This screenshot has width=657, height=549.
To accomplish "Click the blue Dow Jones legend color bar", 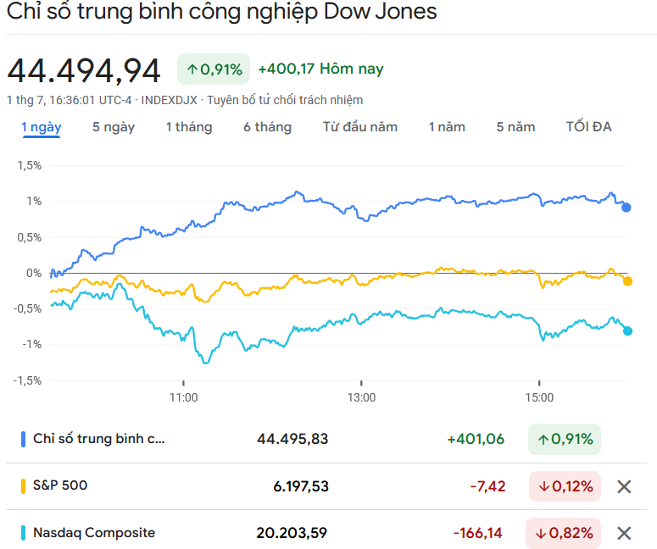I will 24,439.
